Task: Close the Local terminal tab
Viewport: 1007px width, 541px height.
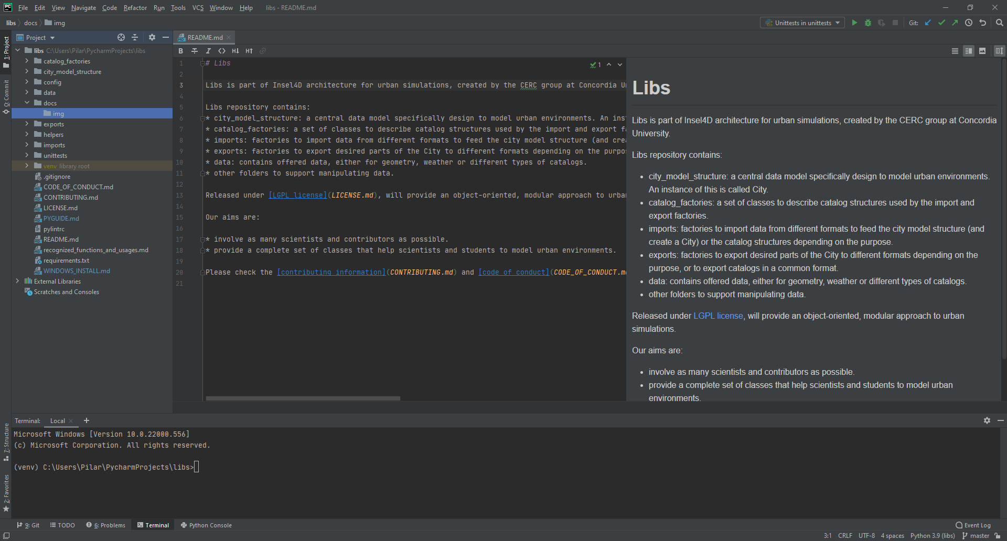Action: click(71, 421)
